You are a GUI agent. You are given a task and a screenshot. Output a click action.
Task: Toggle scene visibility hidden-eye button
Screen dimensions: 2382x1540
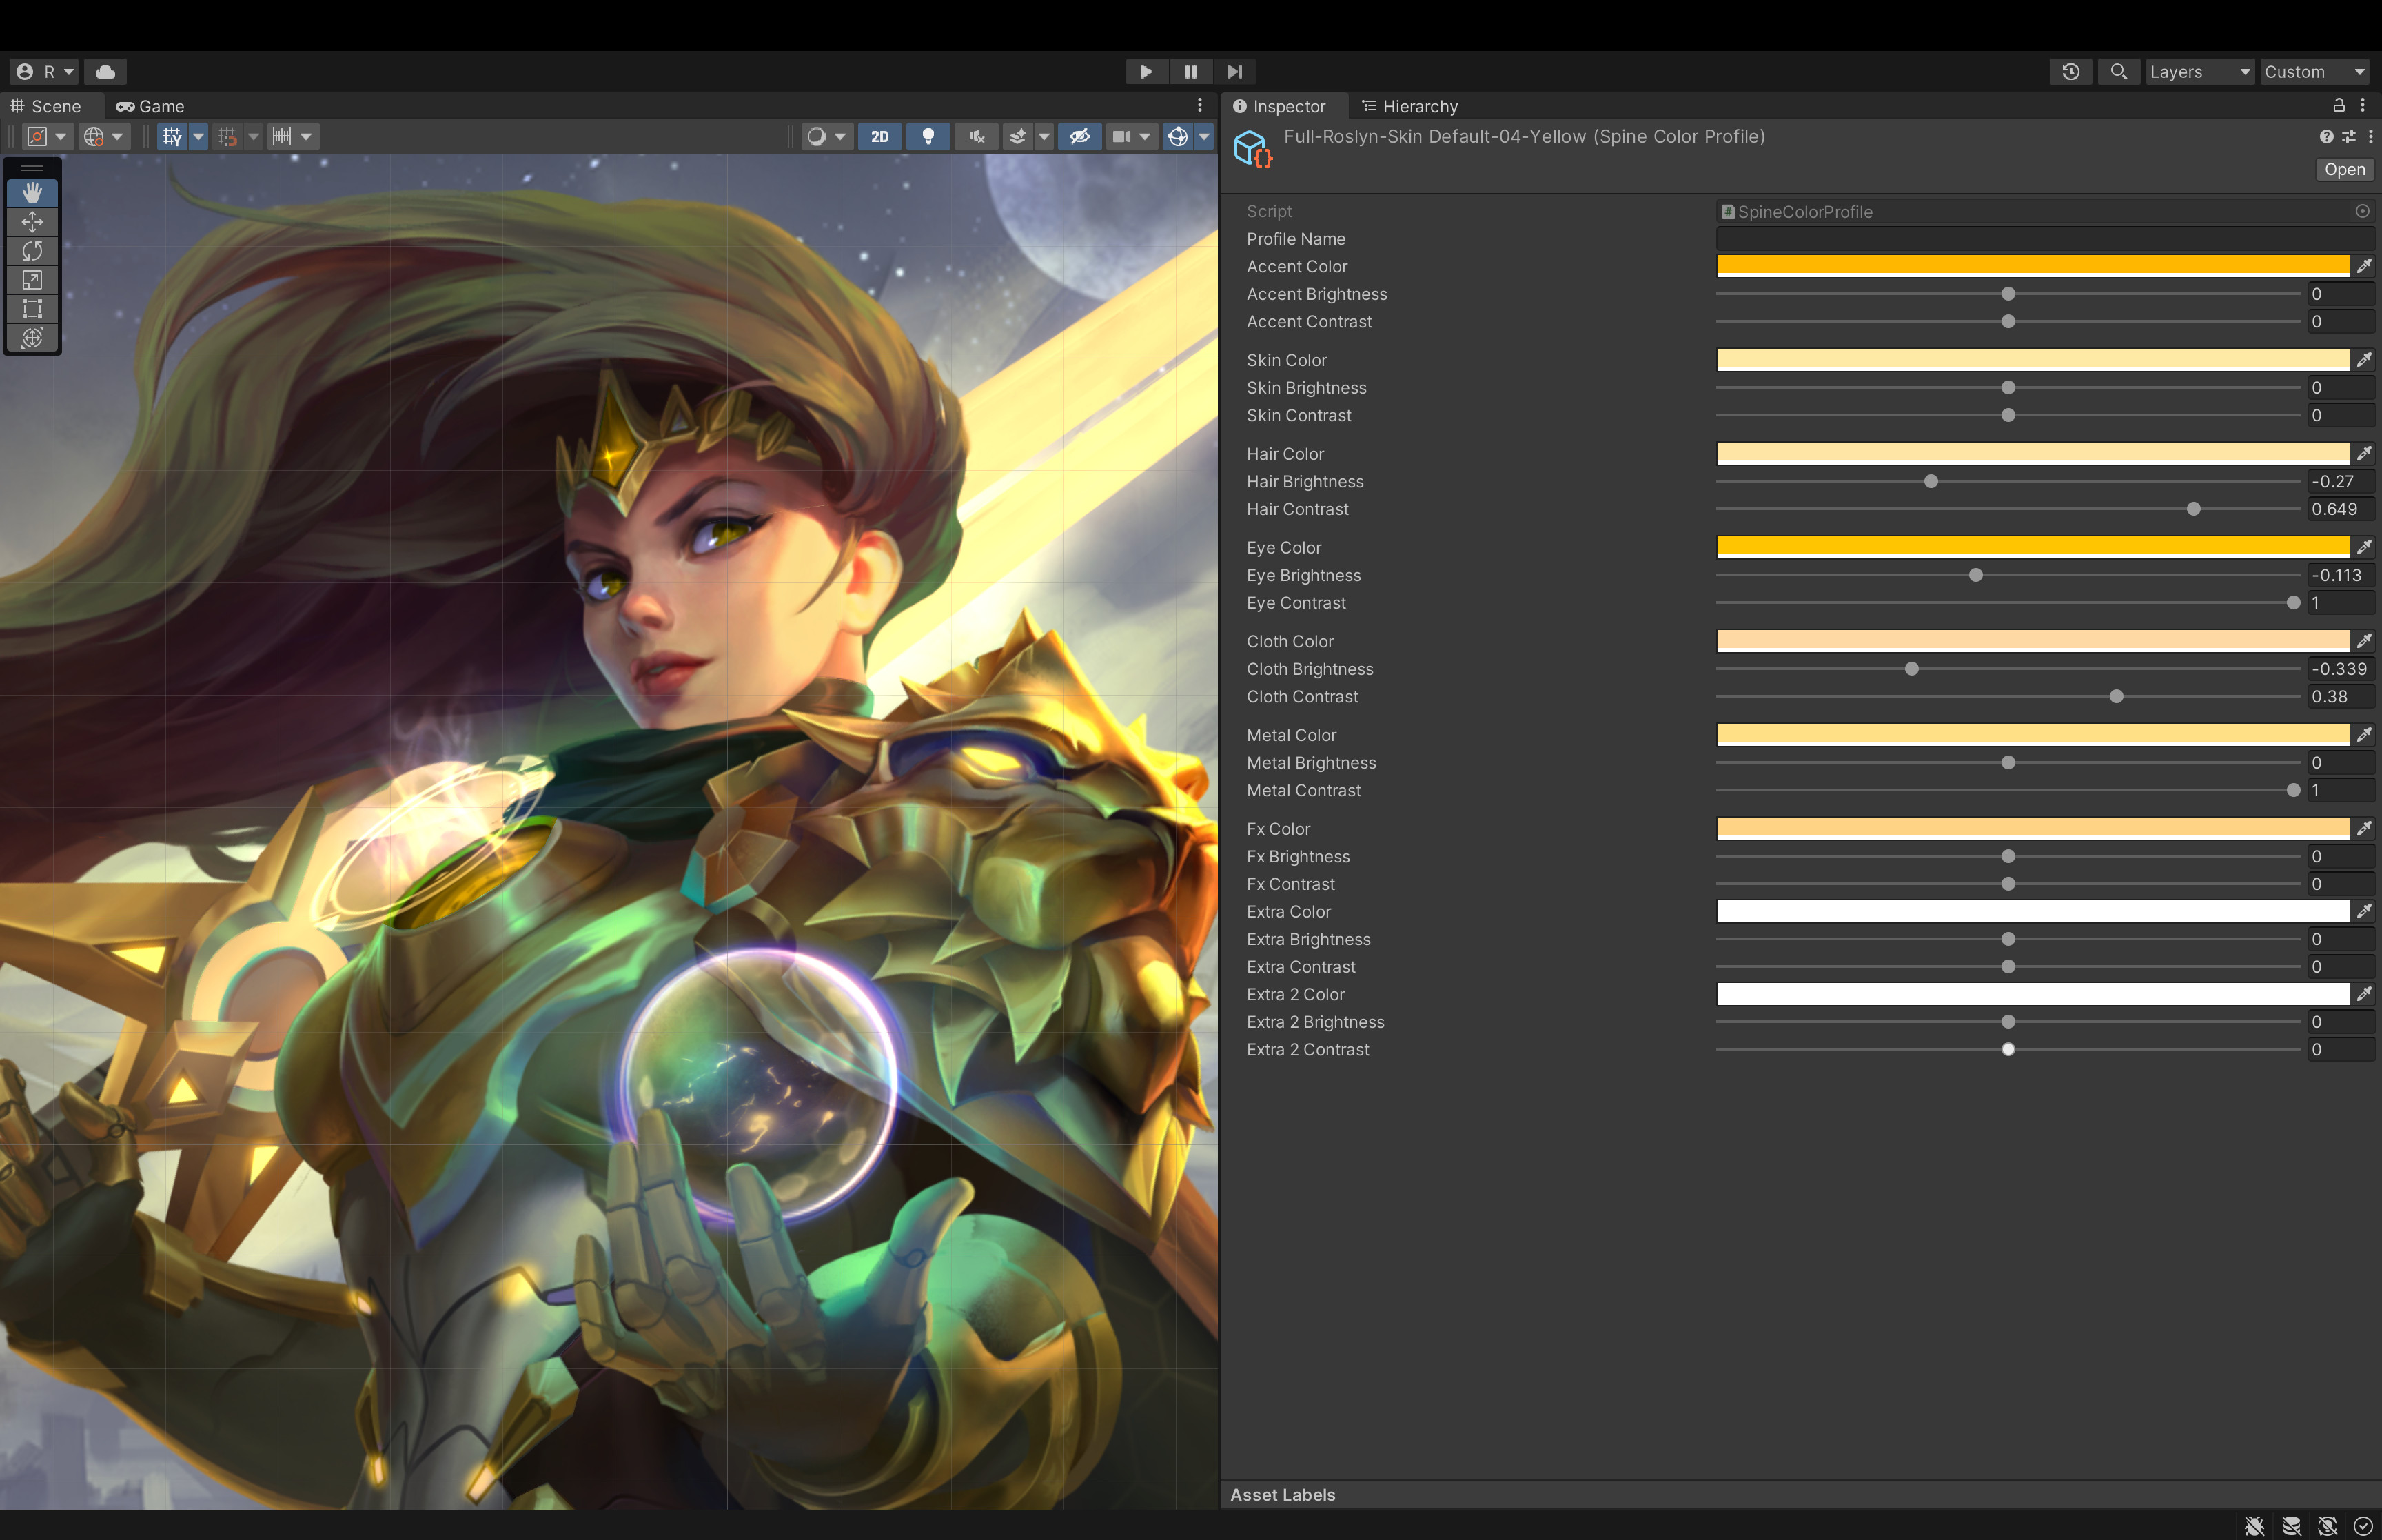[x=1079, y=137]
